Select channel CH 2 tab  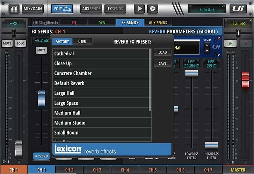tap(69, 170)
